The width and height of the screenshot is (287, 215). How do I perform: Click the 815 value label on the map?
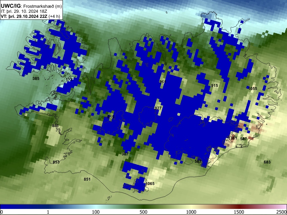110,117
